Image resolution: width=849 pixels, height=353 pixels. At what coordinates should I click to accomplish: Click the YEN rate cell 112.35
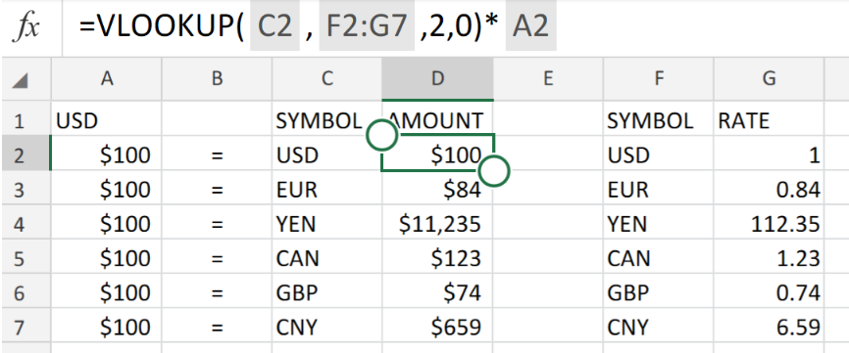pos(769,224)
